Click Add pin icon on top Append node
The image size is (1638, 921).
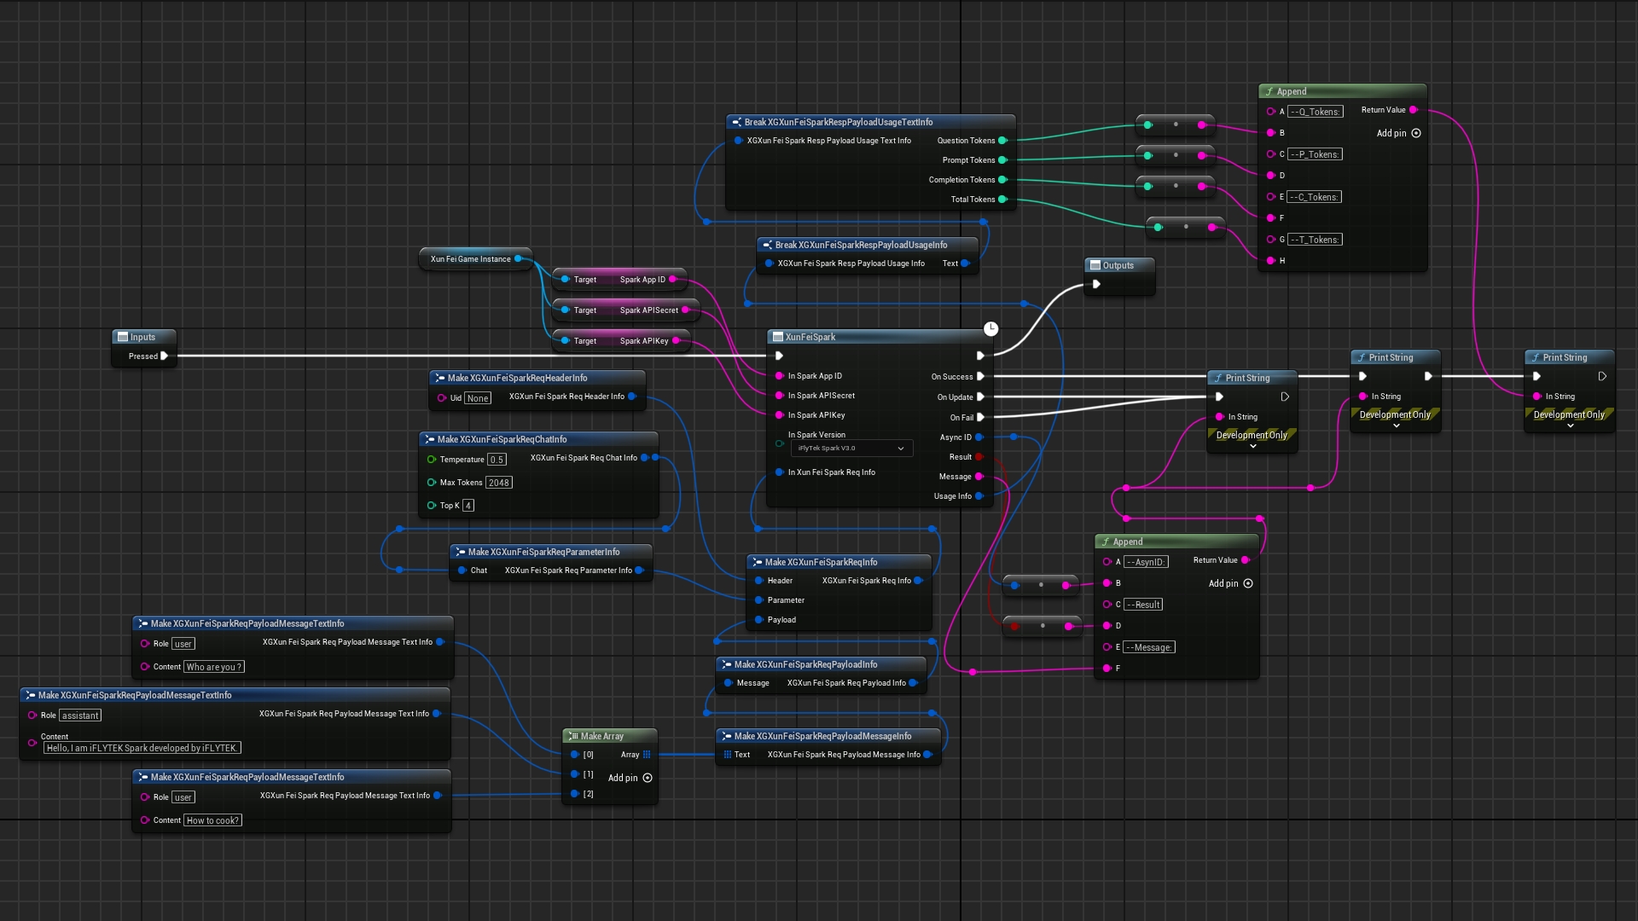(x=1416, y=133)
